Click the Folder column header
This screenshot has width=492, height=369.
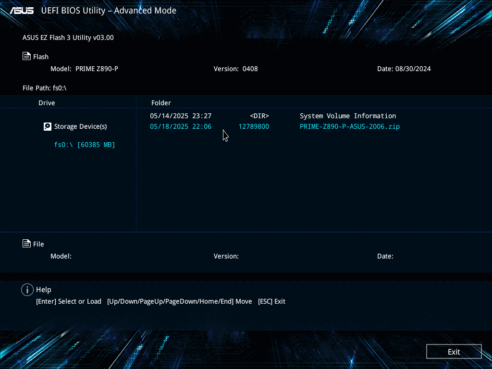pos(161,103)
